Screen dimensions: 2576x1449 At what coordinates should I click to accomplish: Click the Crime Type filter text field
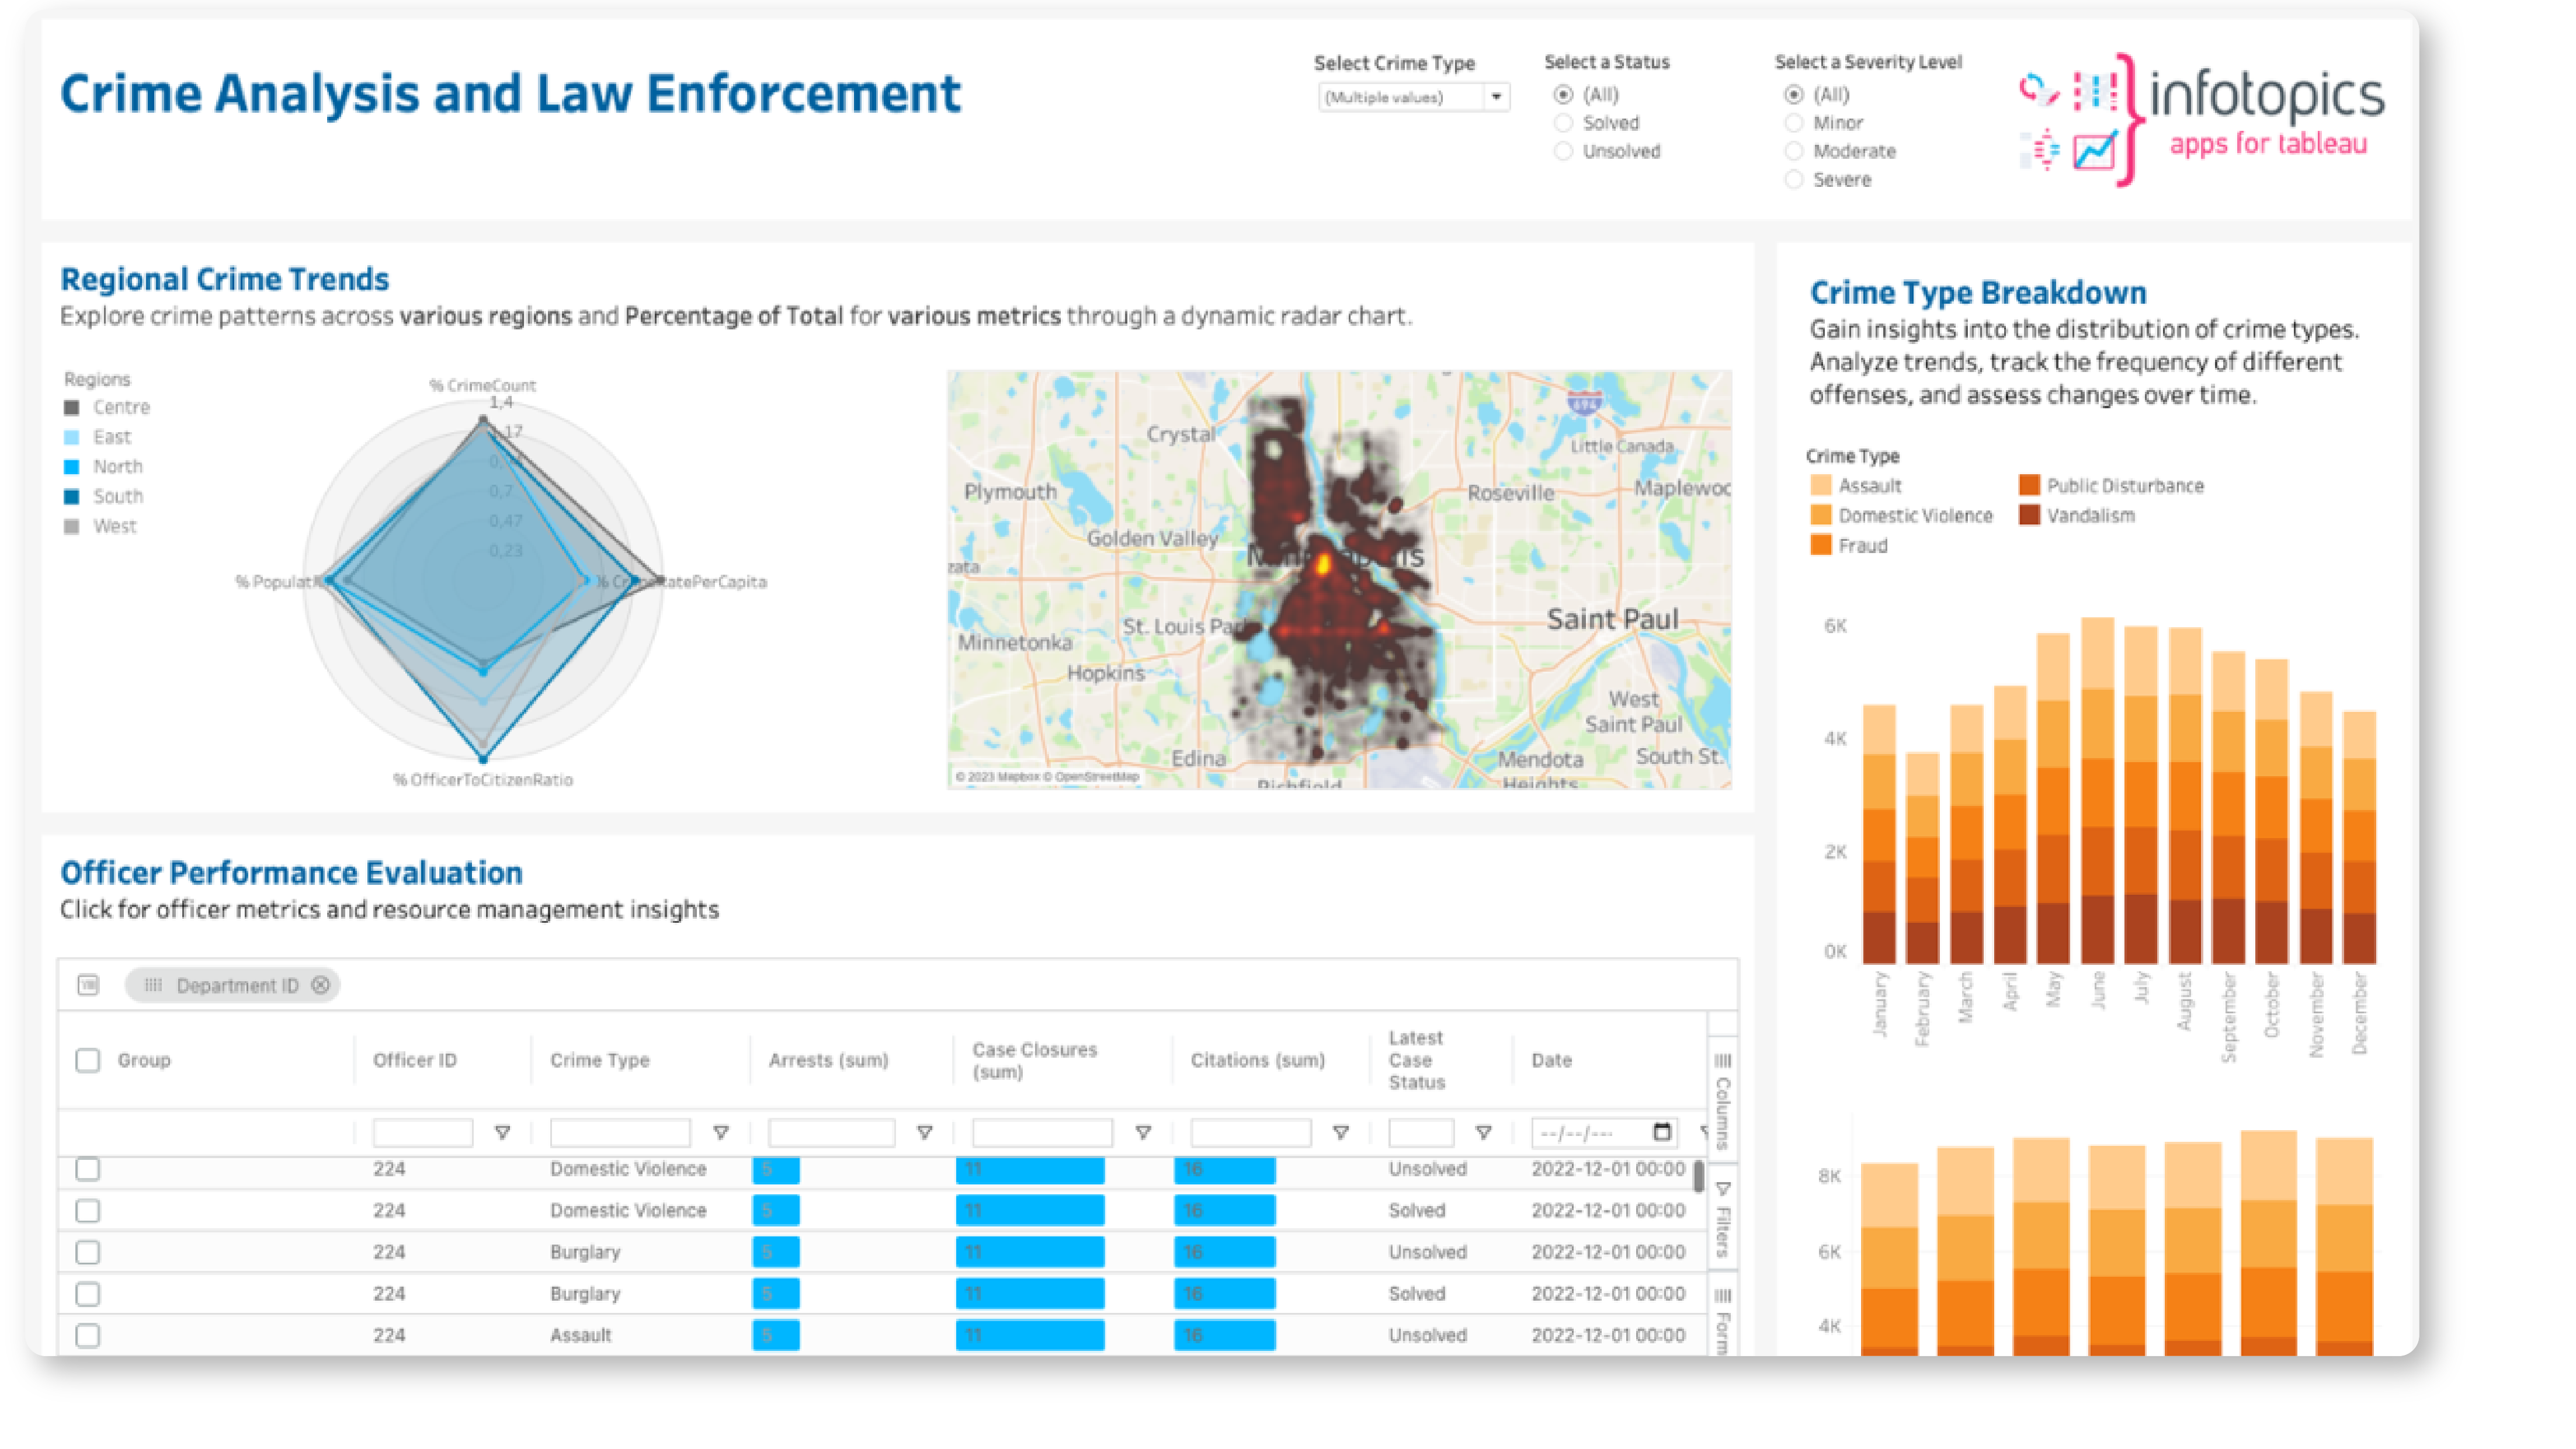click(x=619, y=1132)
